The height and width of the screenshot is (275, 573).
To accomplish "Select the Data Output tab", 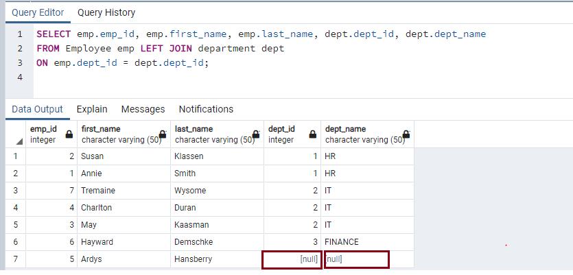I will [37, 109].
